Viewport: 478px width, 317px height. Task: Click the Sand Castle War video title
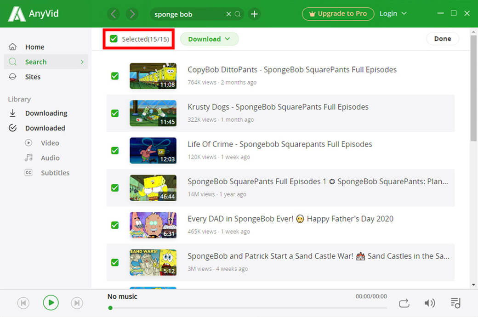pos(318,256)
